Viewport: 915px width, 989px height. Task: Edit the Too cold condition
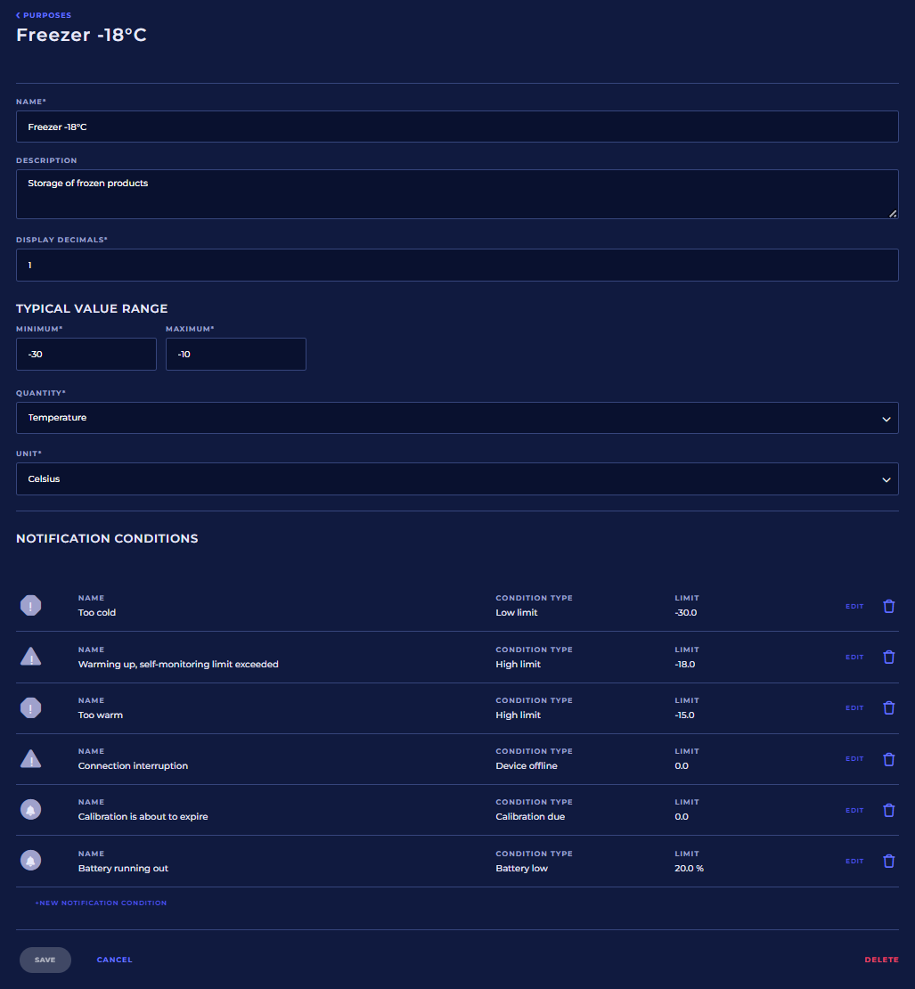point(854,607)
